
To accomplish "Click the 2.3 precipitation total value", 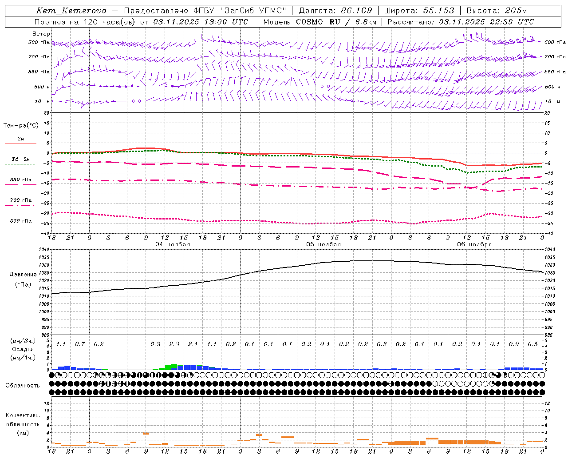I will (x=174, y=344).
